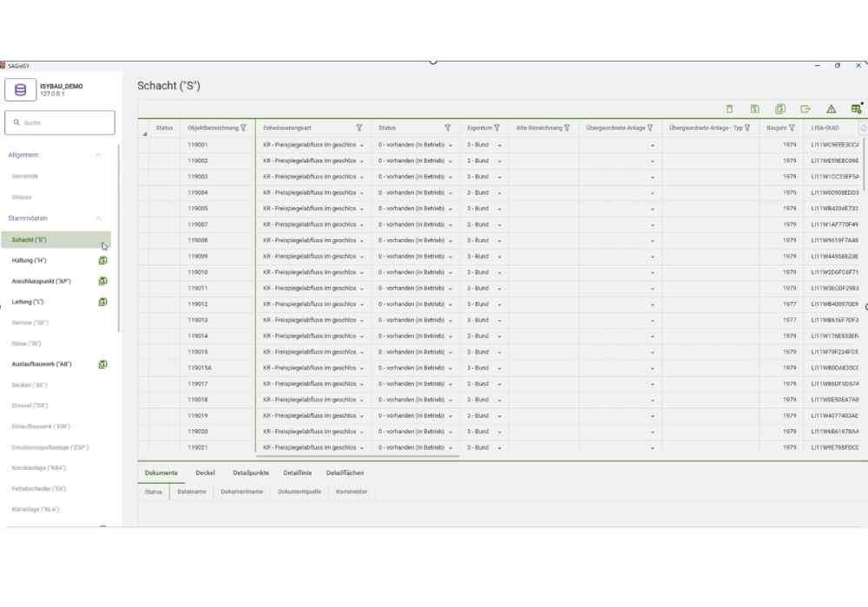Collapse the Stammdaten sidebar section

pyautogui.click(x=98, y=219)
